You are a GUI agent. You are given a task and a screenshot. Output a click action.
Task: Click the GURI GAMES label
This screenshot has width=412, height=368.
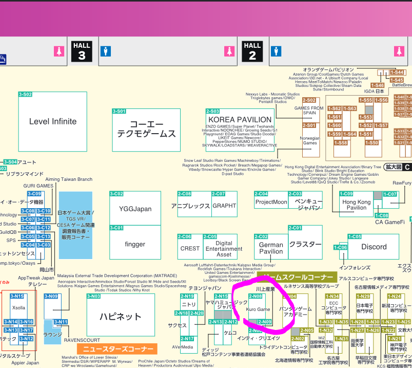point(38,186)
